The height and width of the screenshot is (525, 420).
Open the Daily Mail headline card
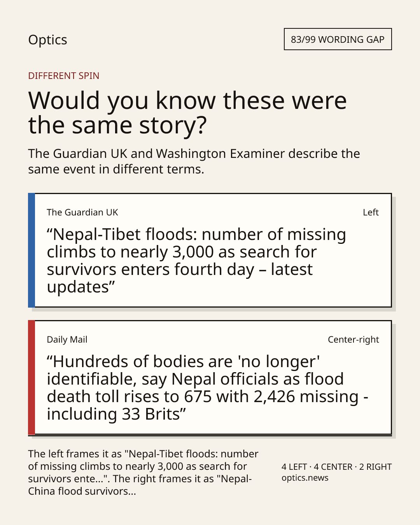click(210, 377)
